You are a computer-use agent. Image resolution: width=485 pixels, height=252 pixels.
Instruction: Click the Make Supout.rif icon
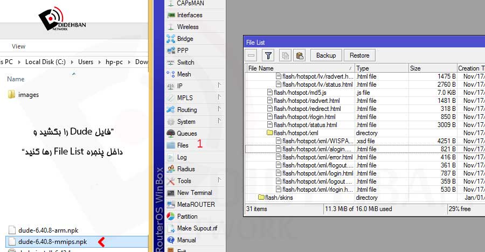coord(171,228)
